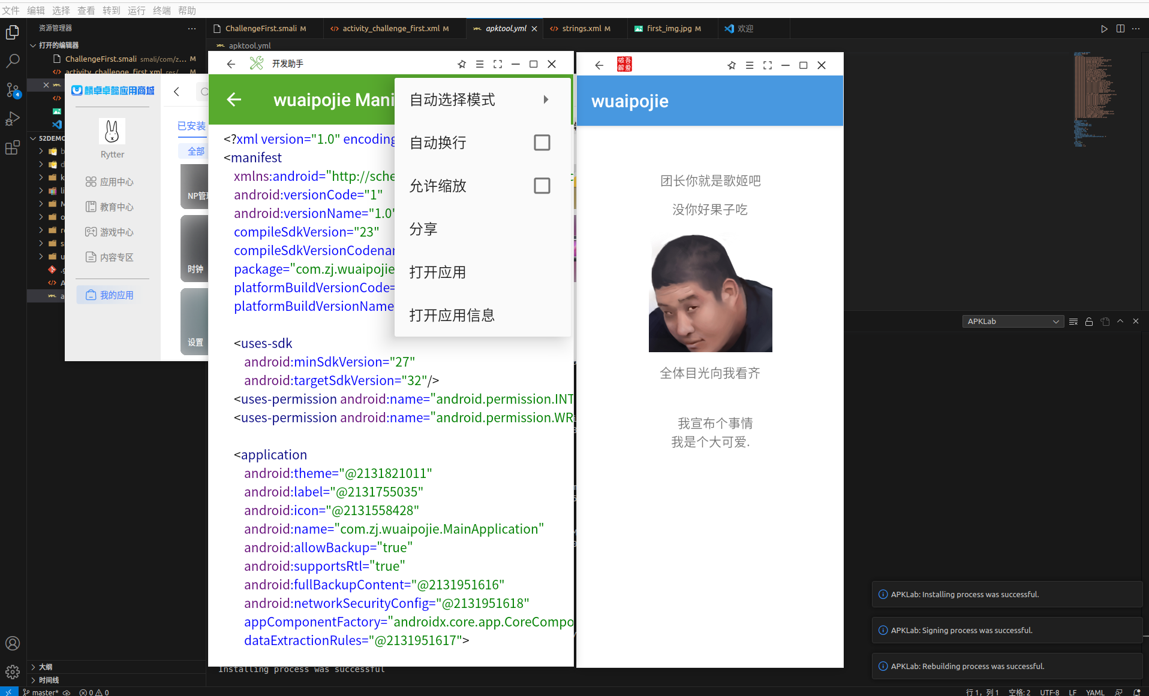Open the APKLab output channel dropdown
Image resolution: width=1149 pixels, height=696 pixels.
[1013, 322]
